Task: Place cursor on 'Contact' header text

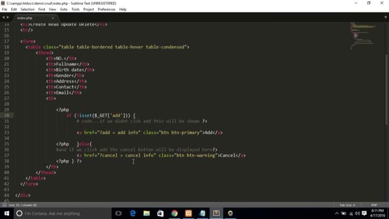Action: (x=65, y=87)
